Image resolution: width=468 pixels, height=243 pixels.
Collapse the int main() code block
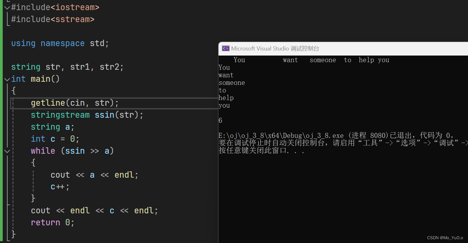(x=7, y=79)
